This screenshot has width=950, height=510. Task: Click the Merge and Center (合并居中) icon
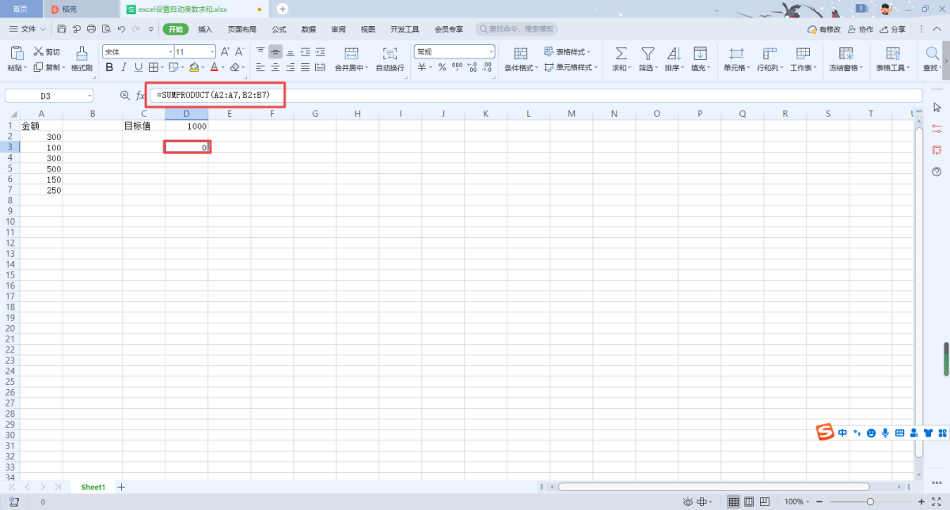click(x=351, y=54)
